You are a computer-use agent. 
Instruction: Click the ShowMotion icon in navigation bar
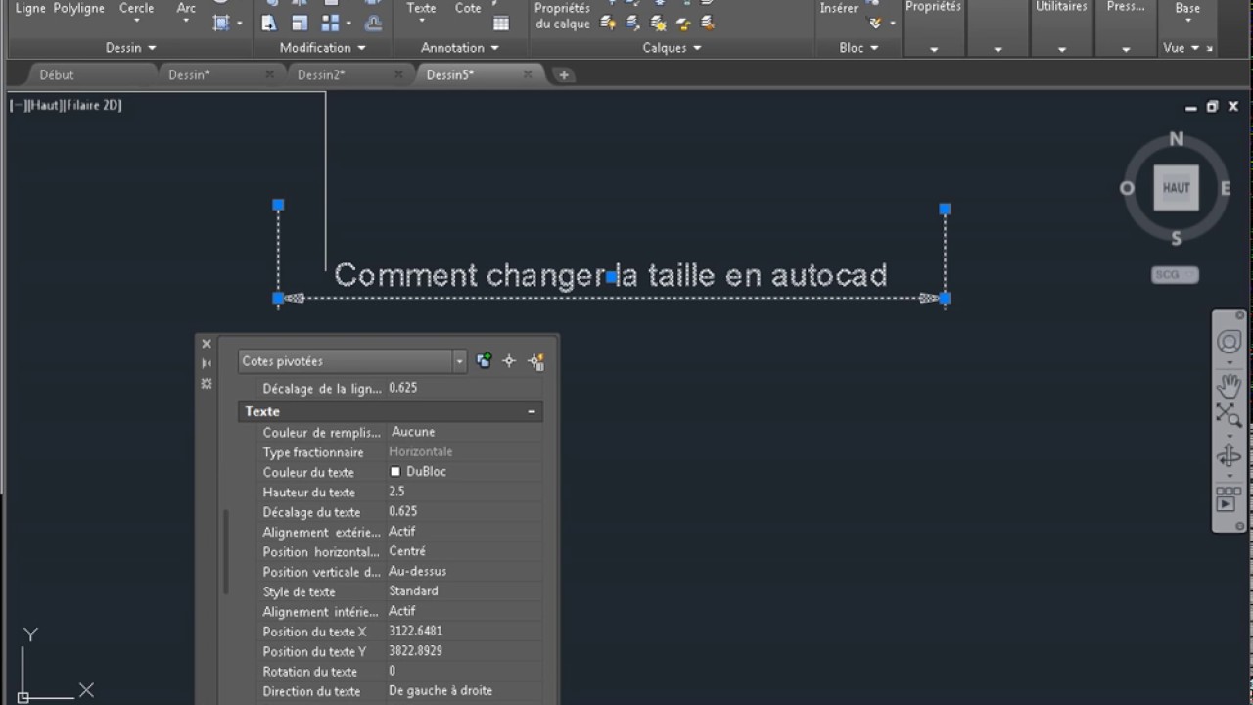coord(1228,500)
